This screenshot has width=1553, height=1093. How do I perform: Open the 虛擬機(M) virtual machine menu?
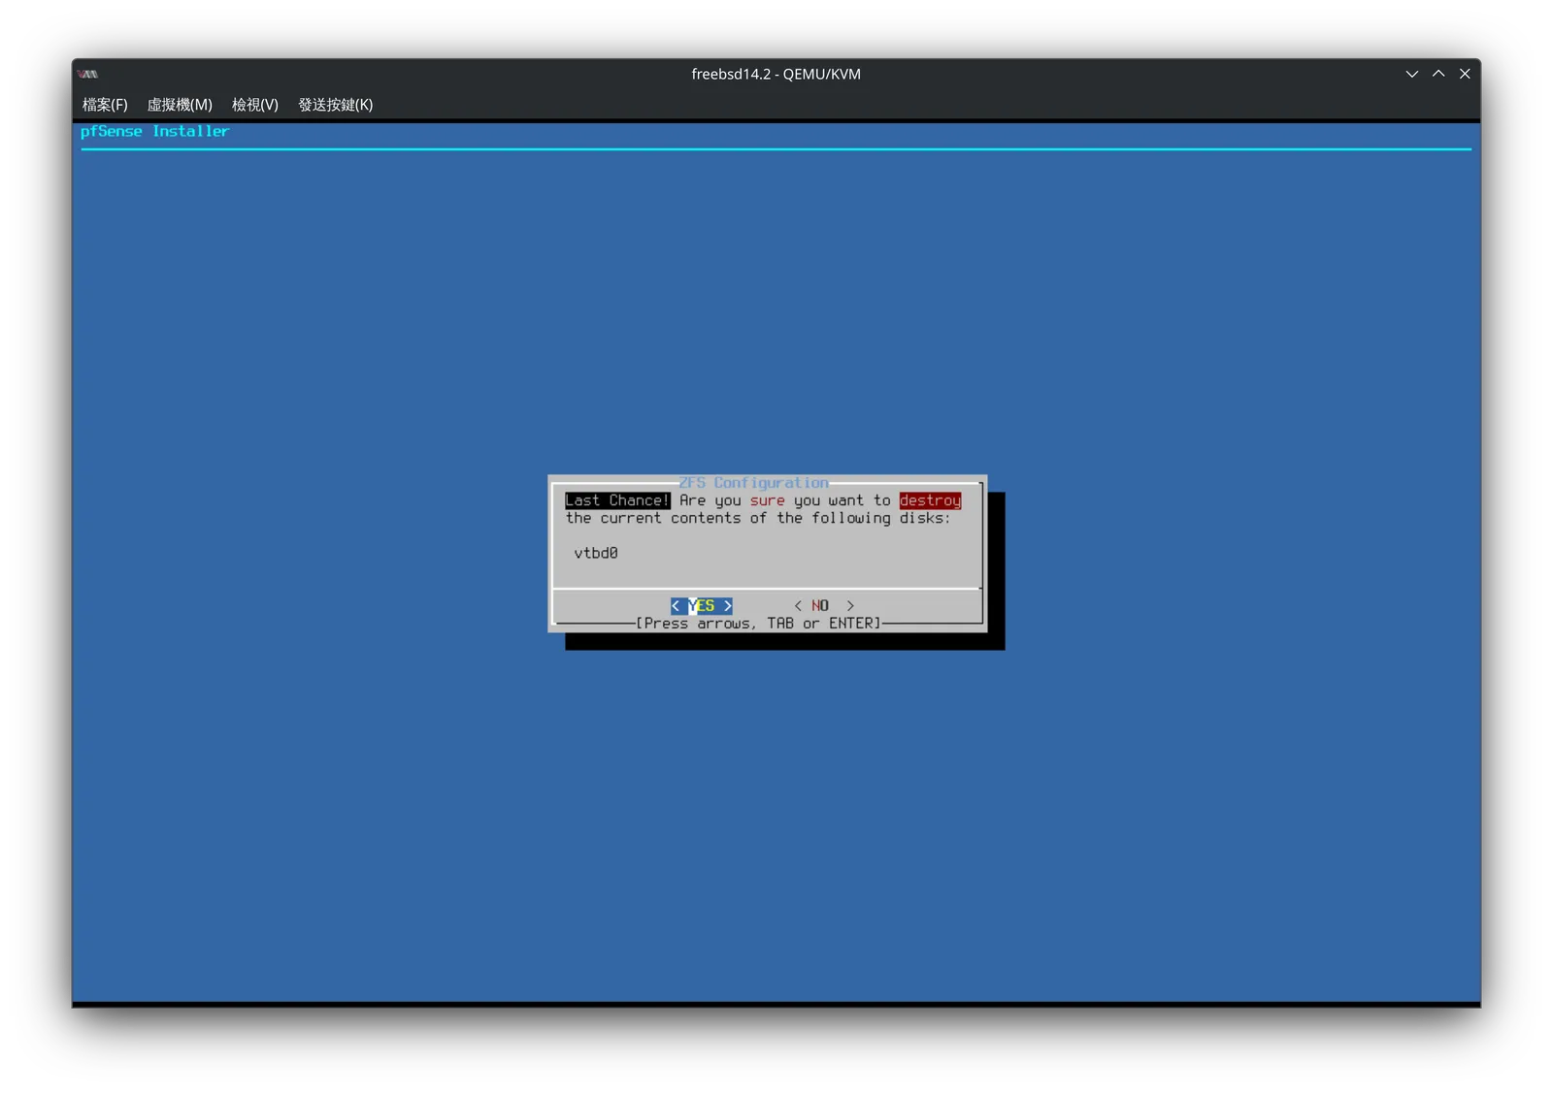click(x=180, y=105)
